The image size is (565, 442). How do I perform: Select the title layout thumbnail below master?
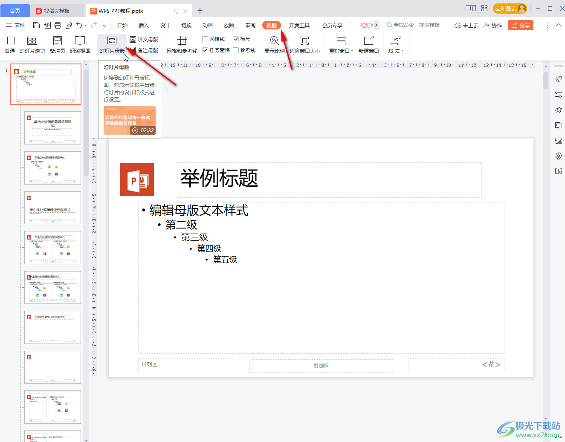pyautogui.click(x=52, y=128)
